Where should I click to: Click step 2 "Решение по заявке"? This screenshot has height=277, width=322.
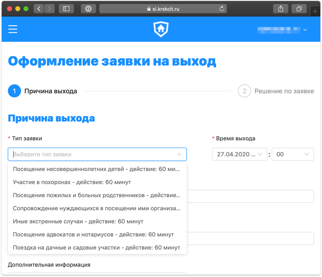coord(276,91)
